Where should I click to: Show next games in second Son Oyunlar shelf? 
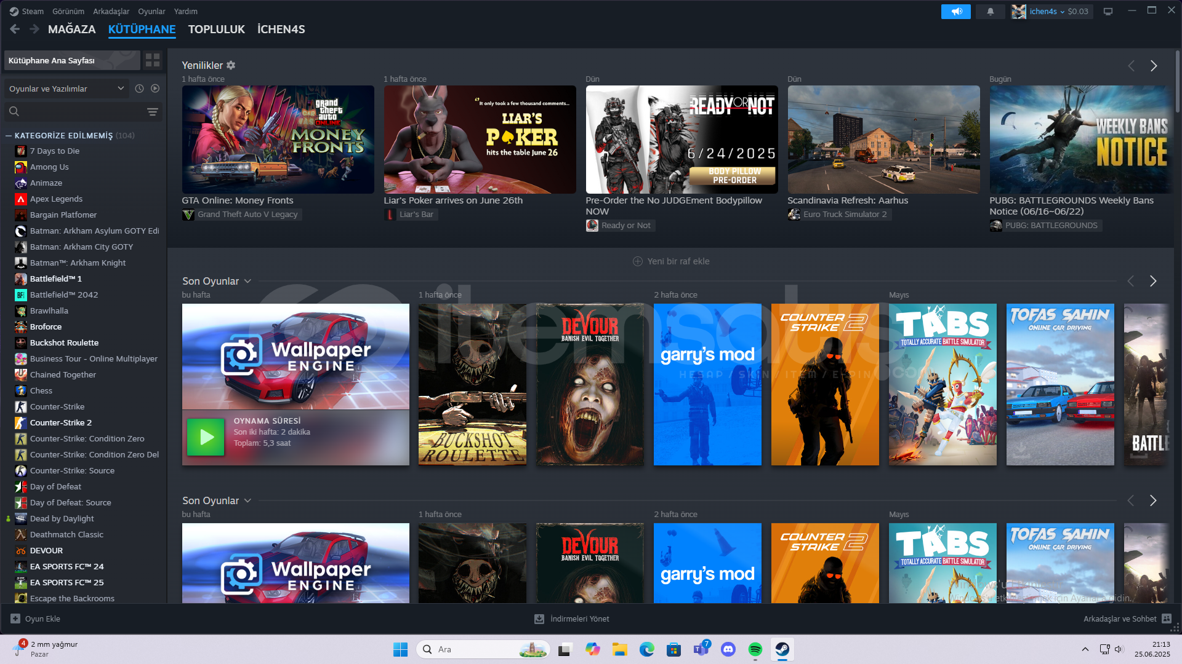click(x=1153, y=500)
